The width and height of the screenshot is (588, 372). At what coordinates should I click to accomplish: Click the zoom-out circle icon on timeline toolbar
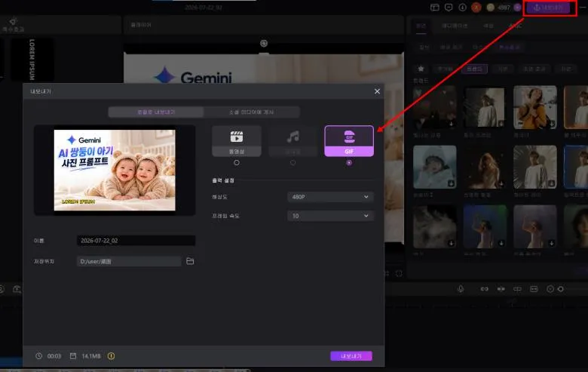point(550,289)
